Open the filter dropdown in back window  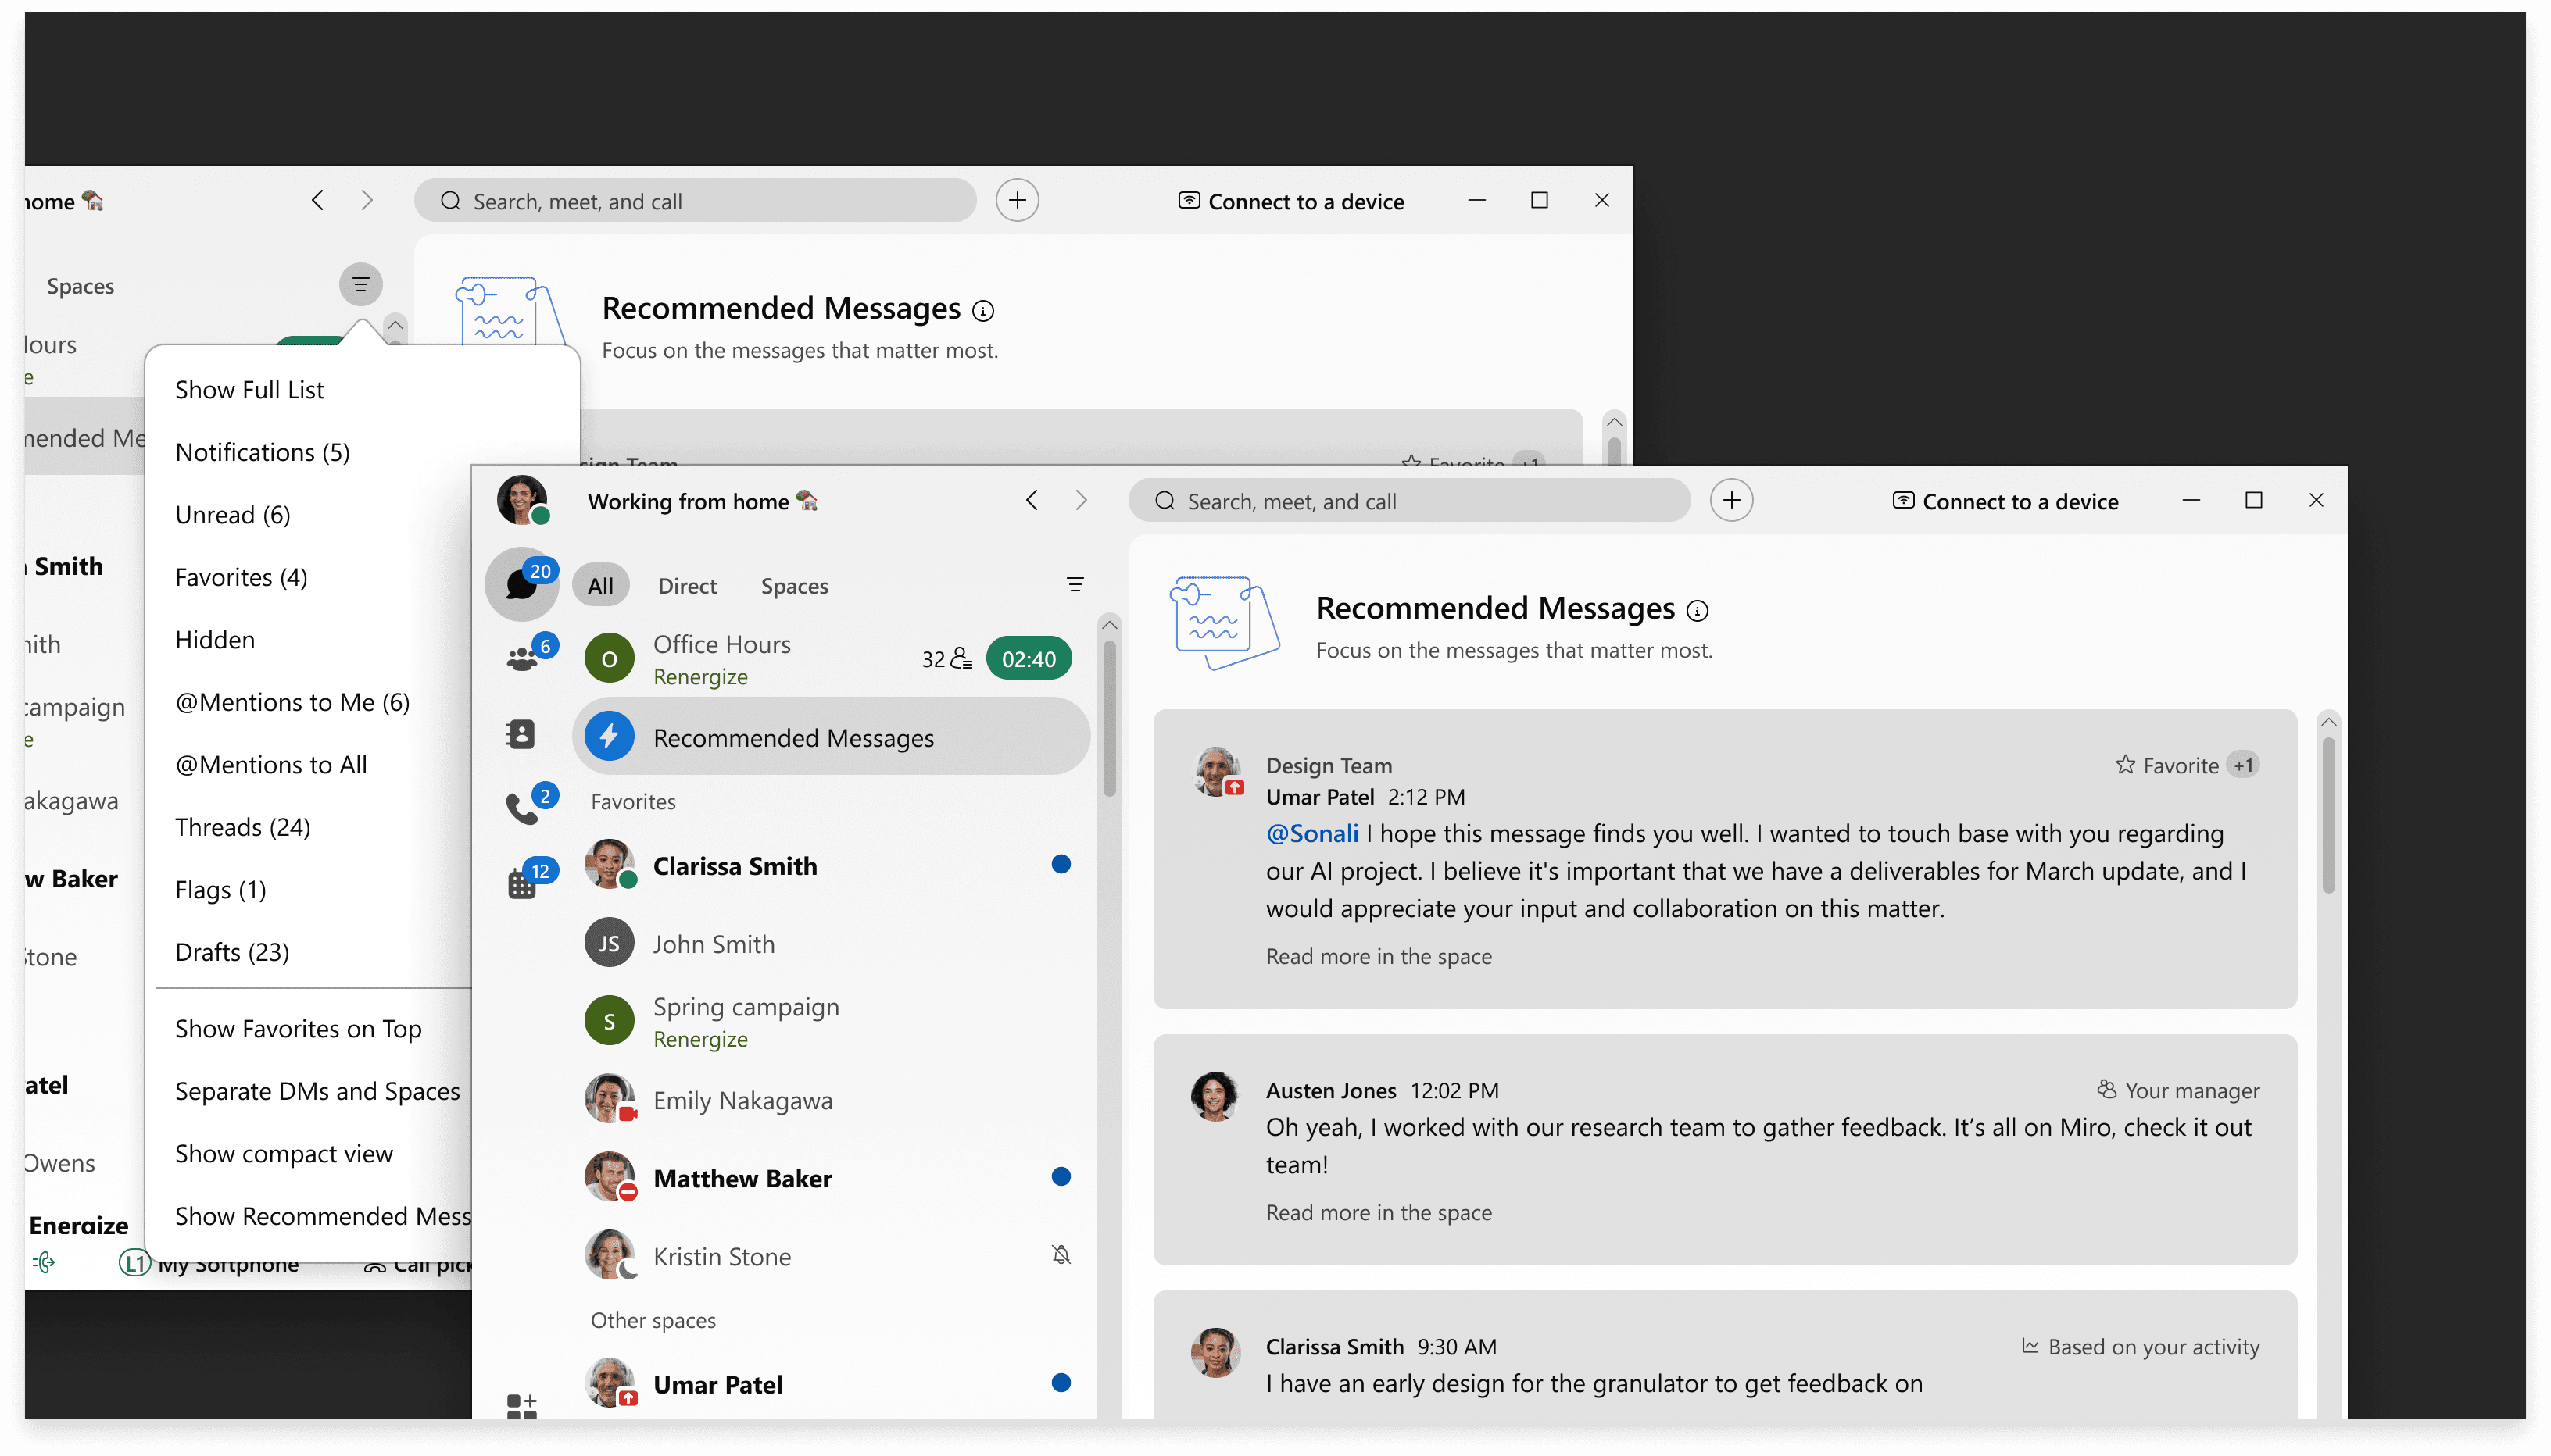(x=360, y=285)
